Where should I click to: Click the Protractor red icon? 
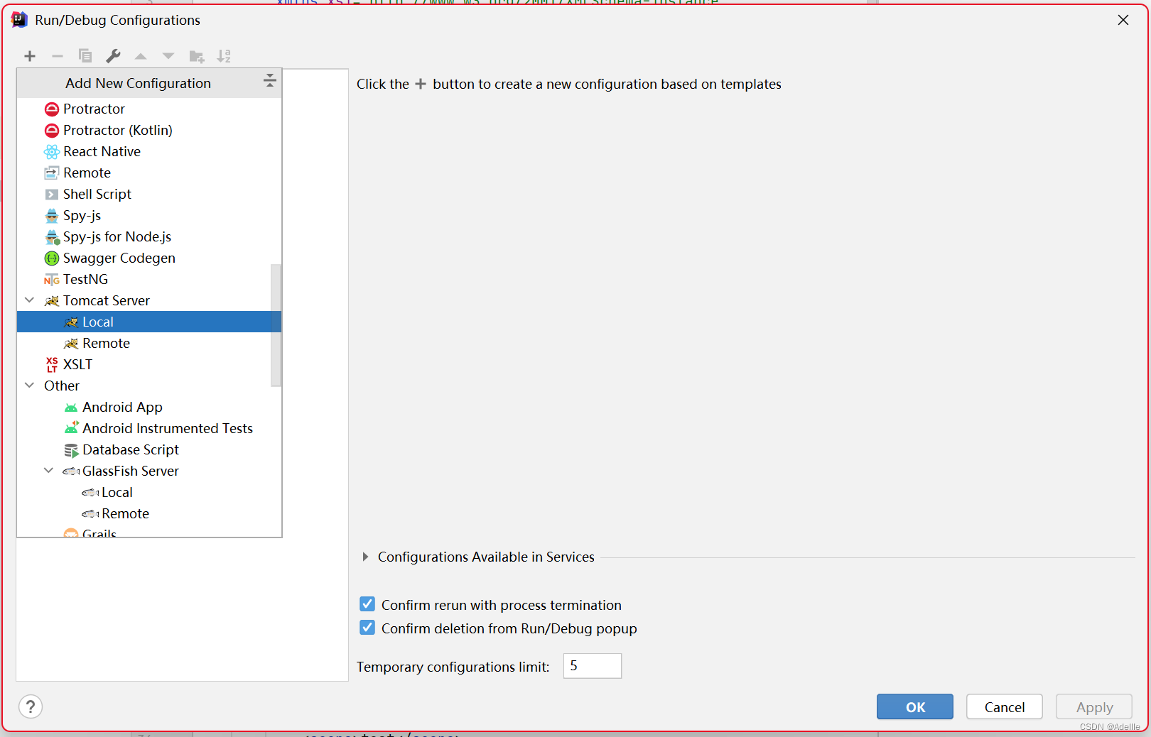52,109
